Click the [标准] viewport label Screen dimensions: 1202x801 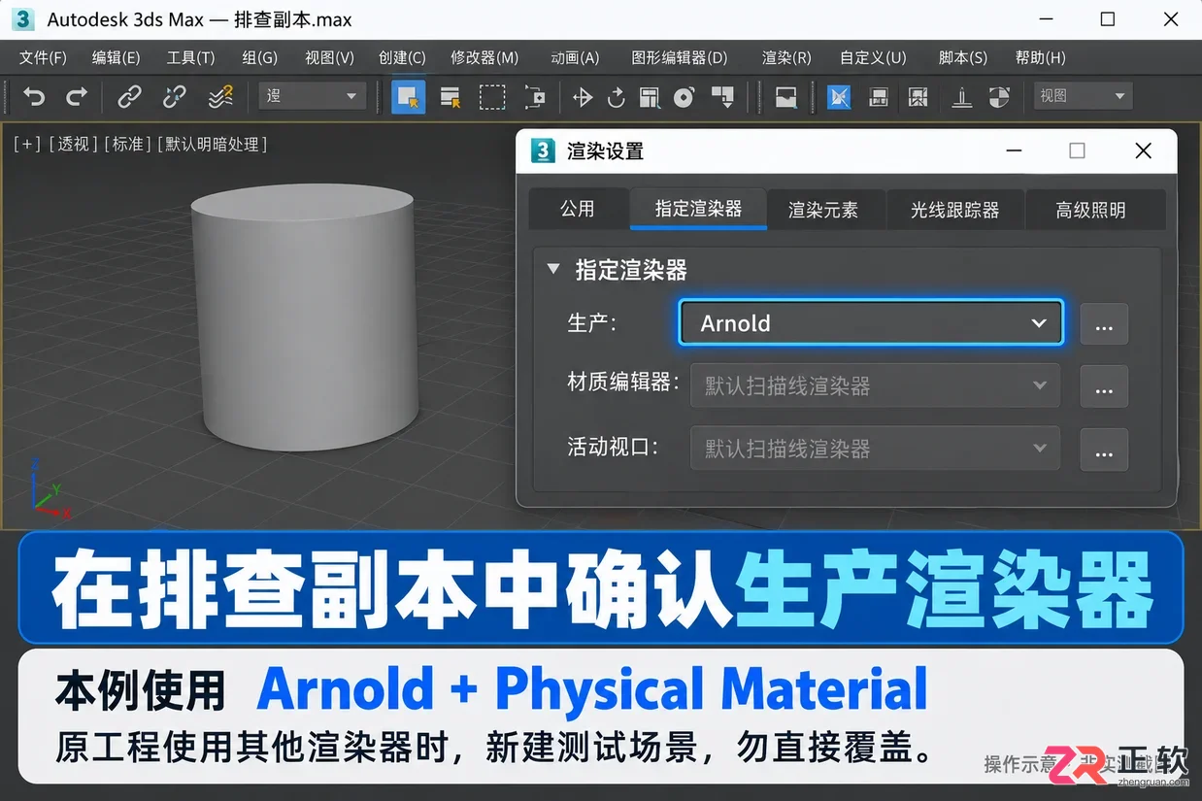[127, 144]
